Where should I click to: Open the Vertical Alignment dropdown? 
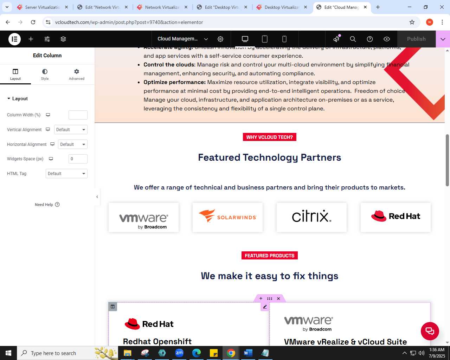(x=71, y=130)
